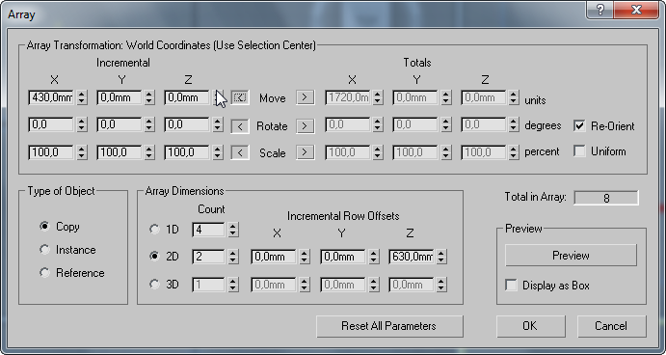Viewport: 666px width, 355px height.
Task: Click the 2D Count spinner
Action: tap(232, 257)
